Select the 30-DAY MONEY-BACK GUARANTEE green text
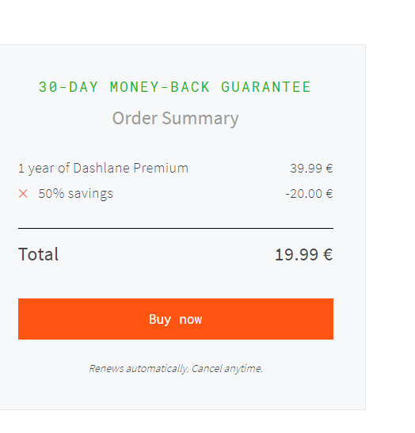Image resolution: width=415 pixels, height=433 pixels. pos(175,87)
